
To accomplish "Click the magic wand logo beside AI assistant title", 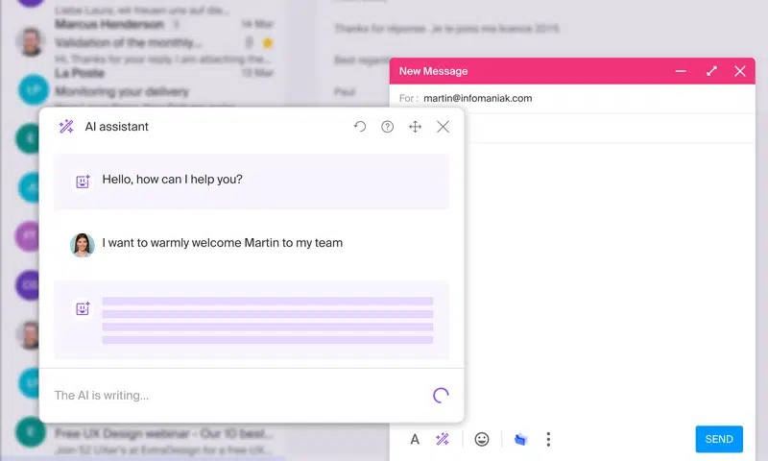I will pos(66,127).
